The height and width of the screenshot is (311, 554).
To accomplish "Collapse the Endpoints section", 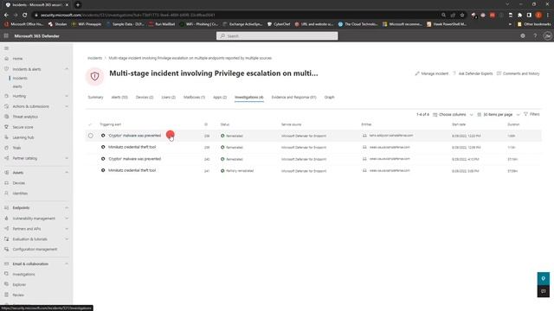I will pos(67,207).
